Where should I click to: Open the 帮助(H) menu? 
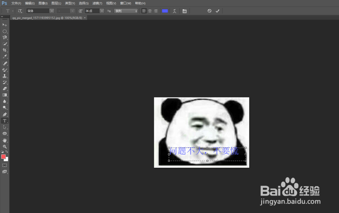(140, 3)
